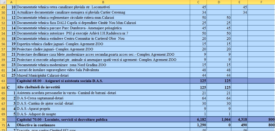Select row header 55
275x131 pixels.
pos(3,39)
